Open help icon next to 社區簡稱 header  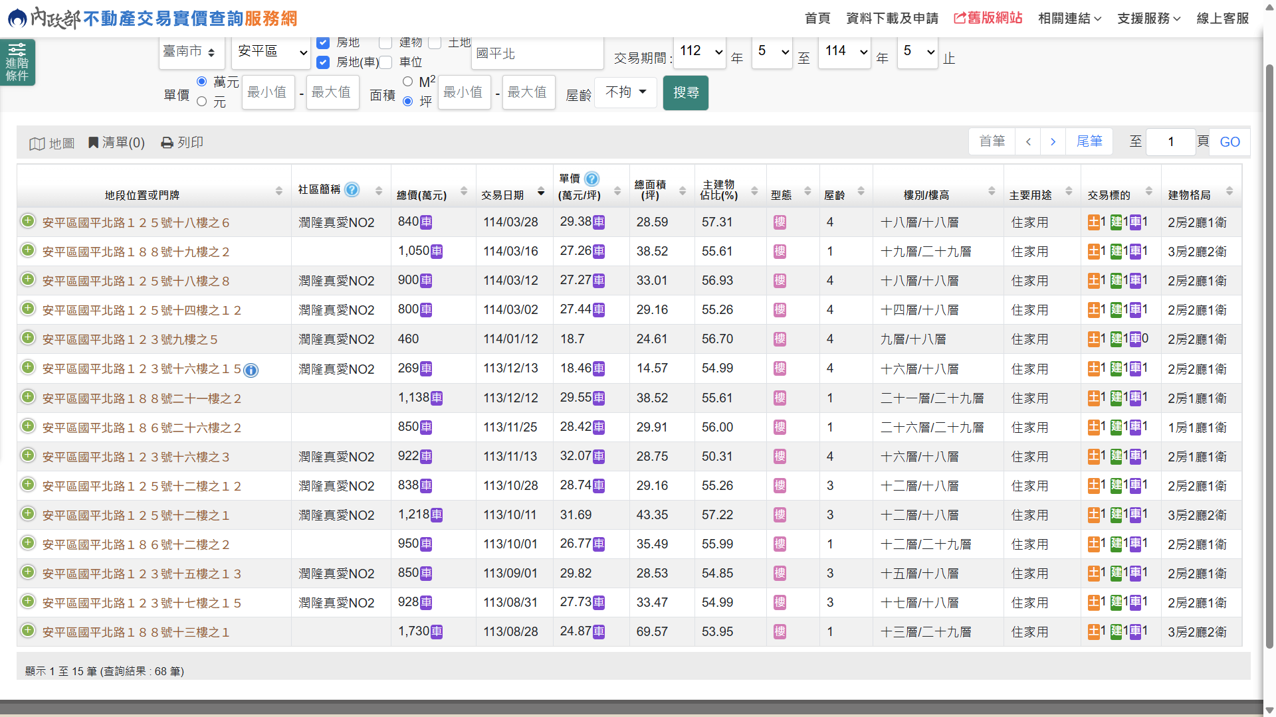pyautogui.click(x=352, y=190)
